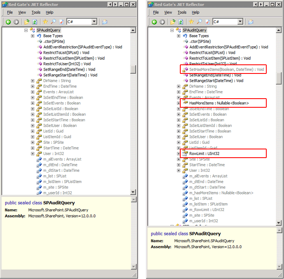Image resolution: width=284 pixels, height=279 pixels.
Task: Click m_hasMoreItems field icon in right window
Action: (x=185, y=193)
